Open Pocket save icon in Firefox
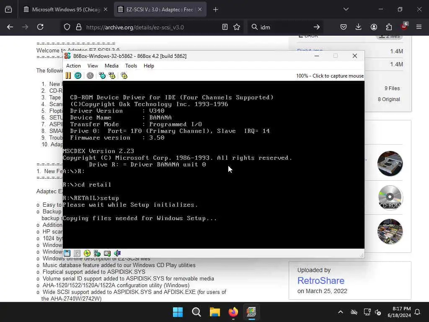429x322 pixels. click(344, 27)
